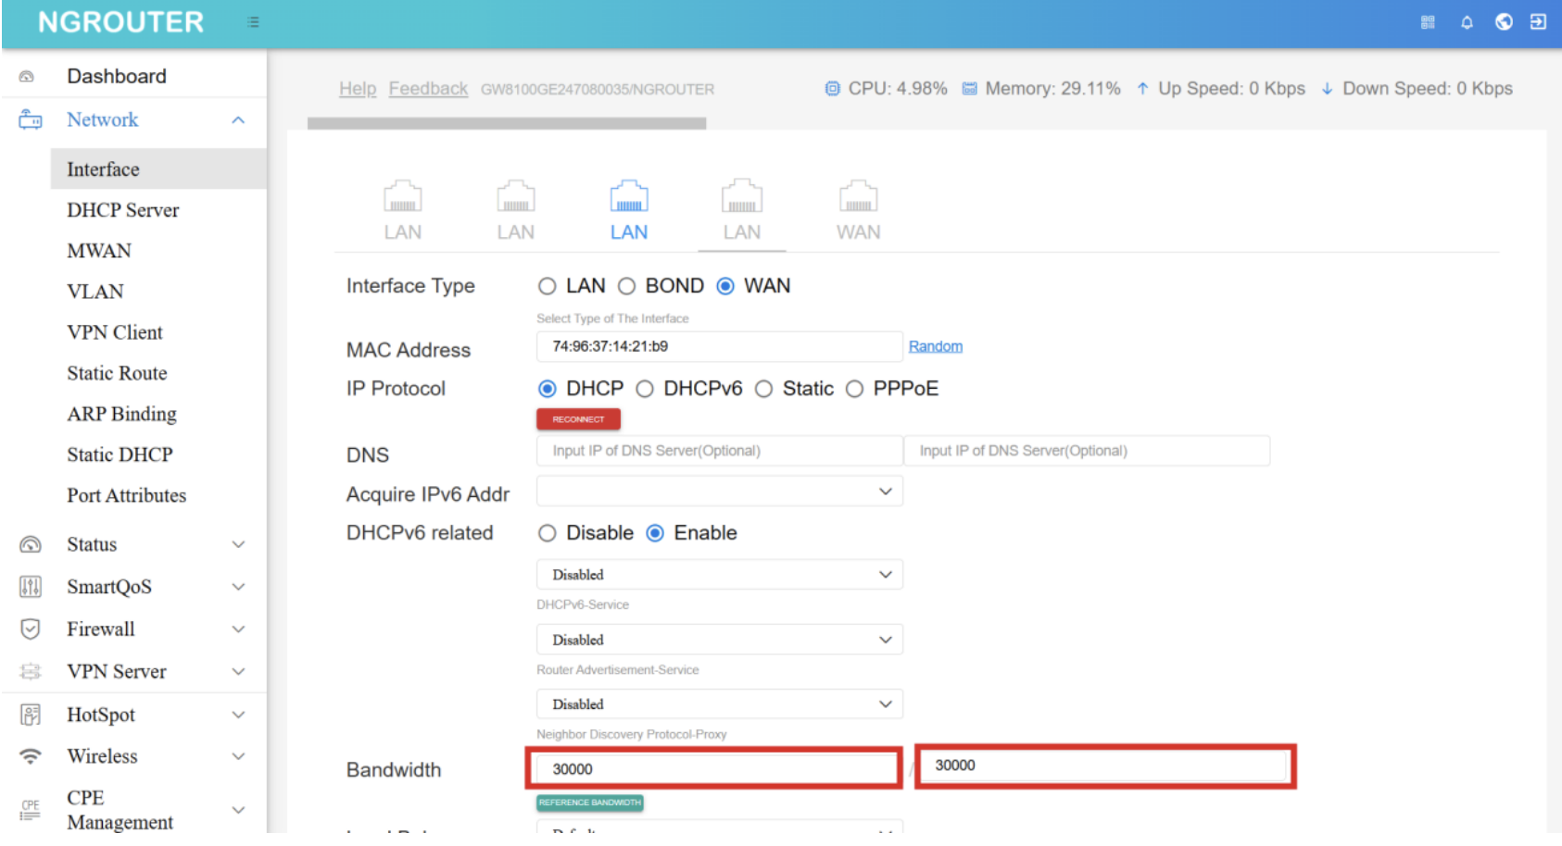Select the first LAN port icon
The width and height of the screenshot is (1562, 846).
coord(402,197)
